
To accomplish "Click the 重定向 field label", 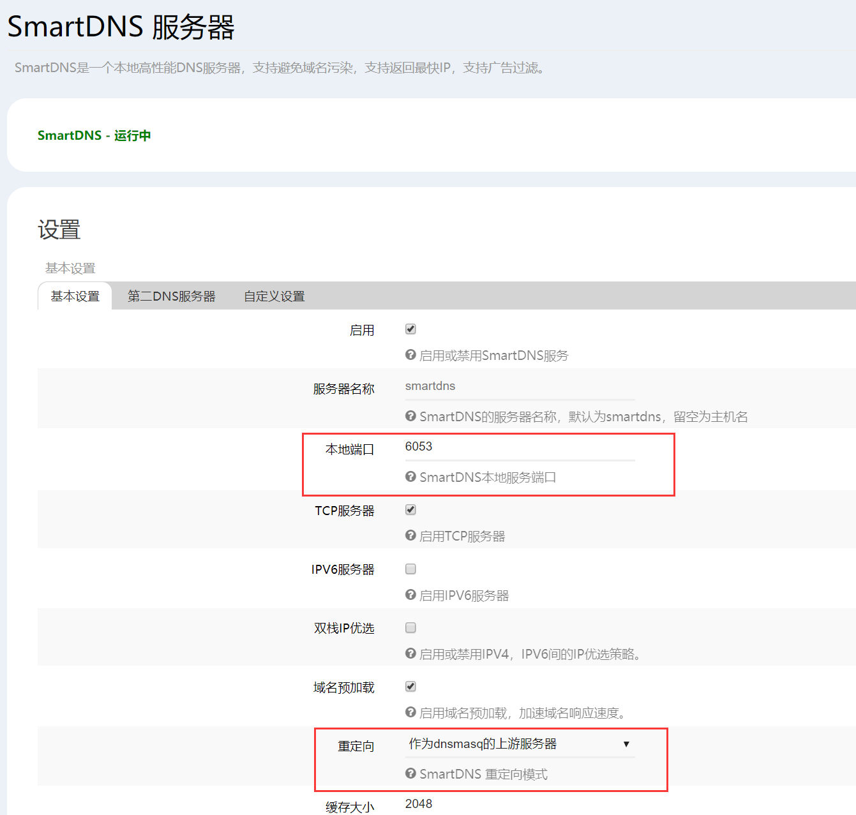I will pos(356,746).
